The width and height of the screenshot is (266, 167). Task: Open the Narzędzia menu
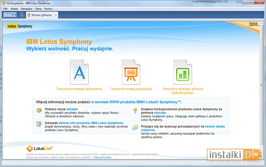27,9
